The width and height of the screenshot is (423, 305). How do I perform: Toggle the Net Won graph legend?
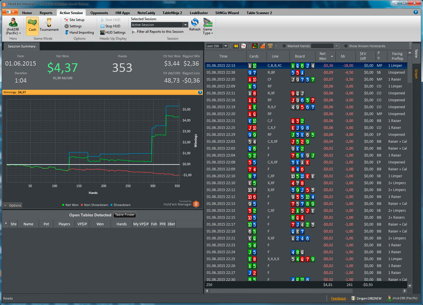coord(70,205)
